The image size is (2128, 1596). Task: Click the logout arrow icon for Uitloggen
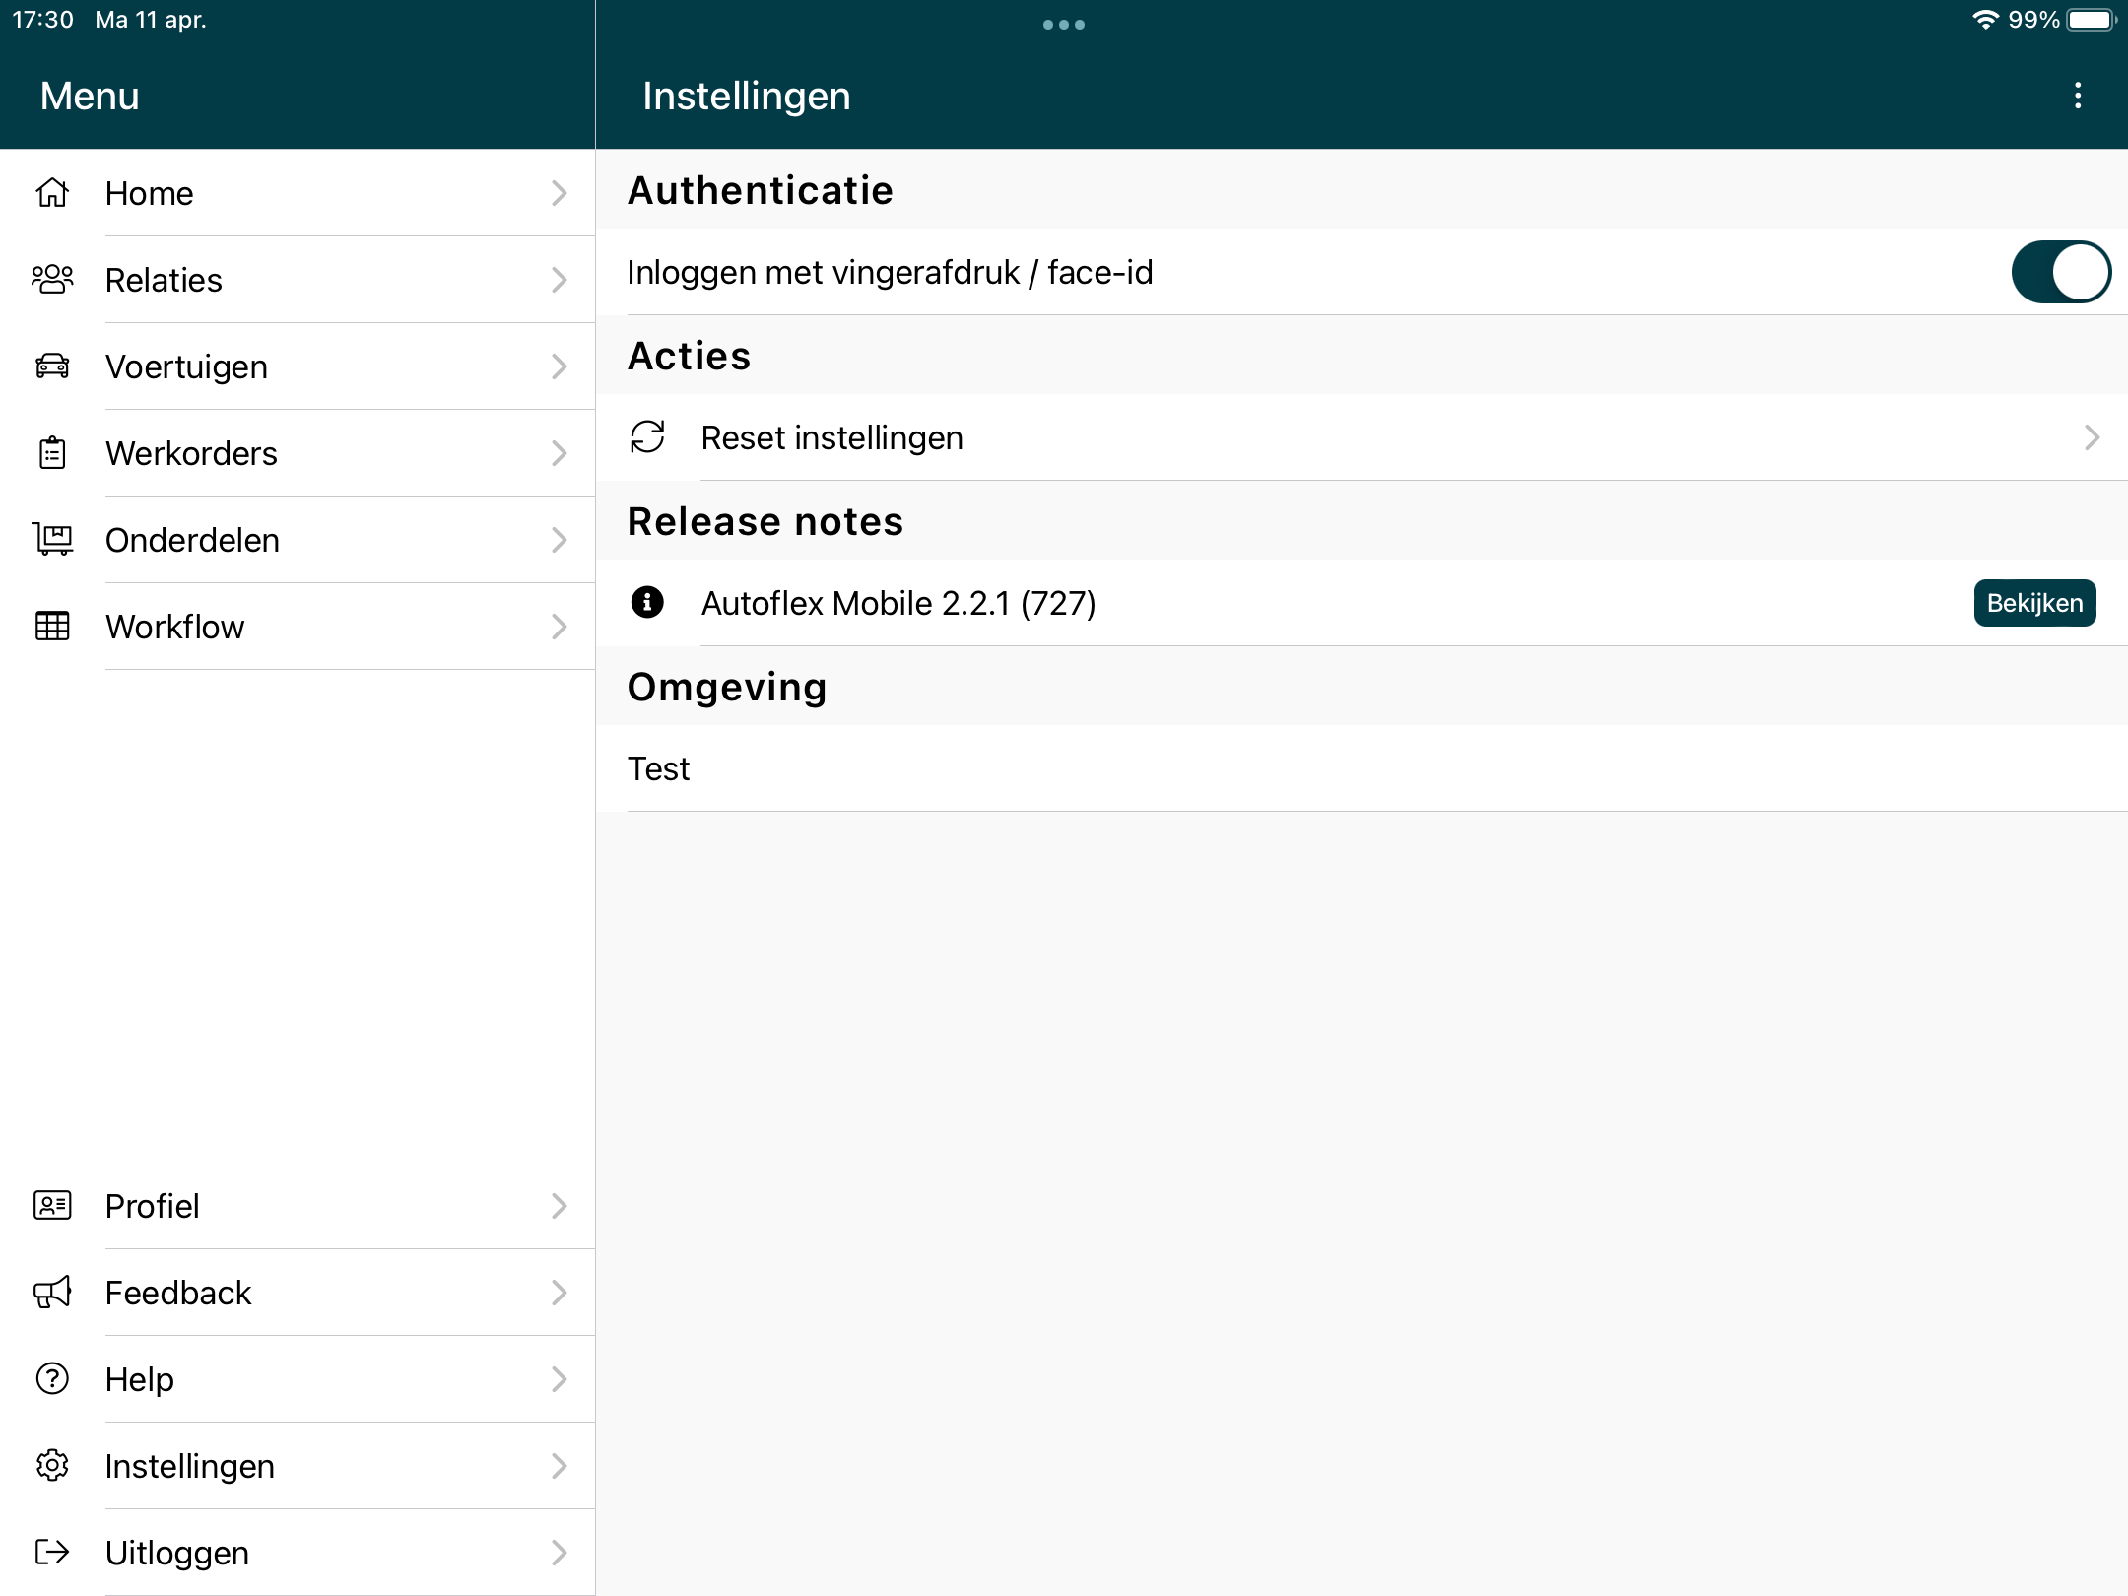point(52,1553)
